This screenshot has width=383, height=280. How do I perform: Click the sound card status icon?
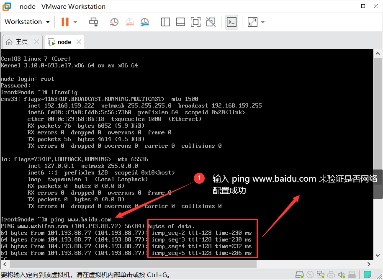coord(342,275)
